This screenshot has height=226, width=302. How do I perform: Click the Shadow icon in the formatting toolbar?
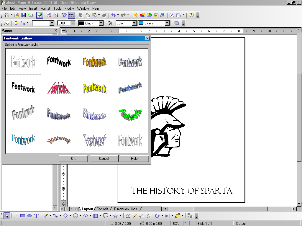(177, 23)
